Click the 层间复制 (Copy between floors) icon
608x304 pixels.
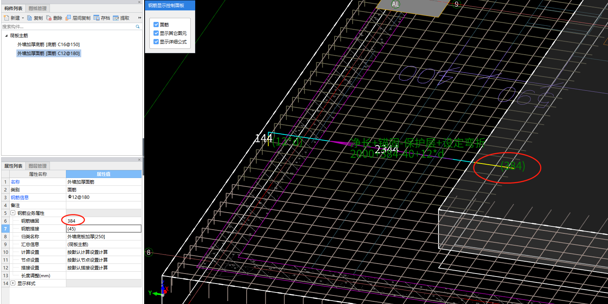pos(68,18)
